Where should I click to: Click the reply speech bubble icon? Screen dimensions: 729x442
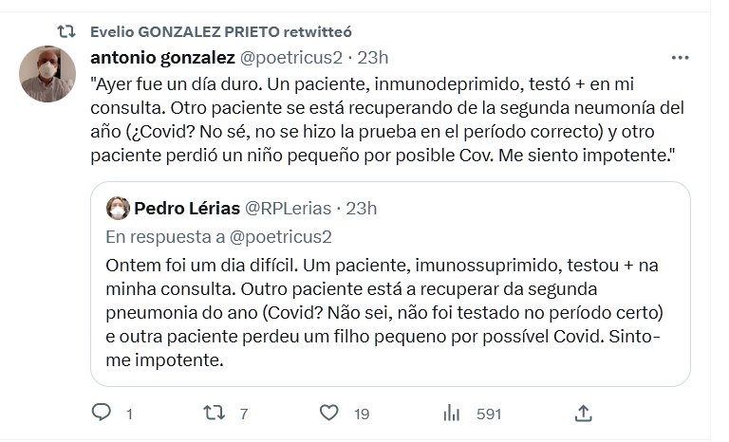click(x=102, y=414)
